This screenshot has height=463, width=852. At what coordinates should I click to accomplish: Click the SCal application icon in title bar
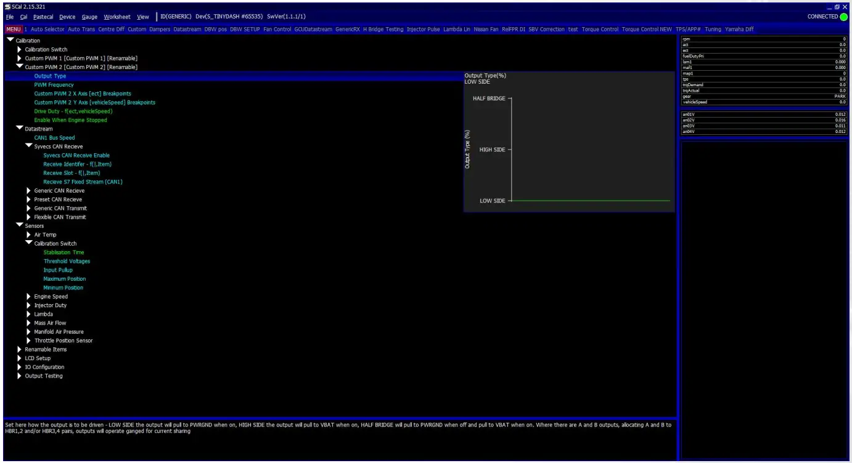tap(7, 7)
